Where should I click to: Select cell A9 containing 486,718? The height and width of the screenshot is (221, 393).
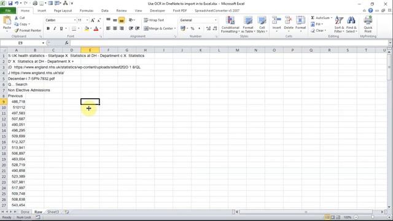(x=17, y=101)
